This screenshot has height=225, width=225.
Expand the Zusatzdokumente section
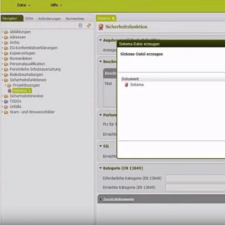tap(100, 199)
